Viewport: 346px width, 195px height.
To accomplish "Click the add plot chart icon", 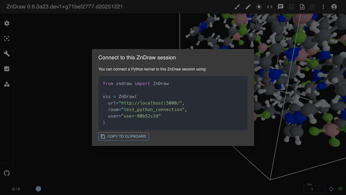I will pos(291,7).
